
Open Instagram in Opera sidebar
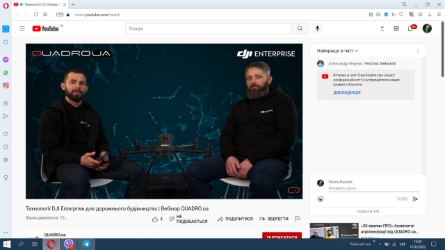[x=6, y=85]
